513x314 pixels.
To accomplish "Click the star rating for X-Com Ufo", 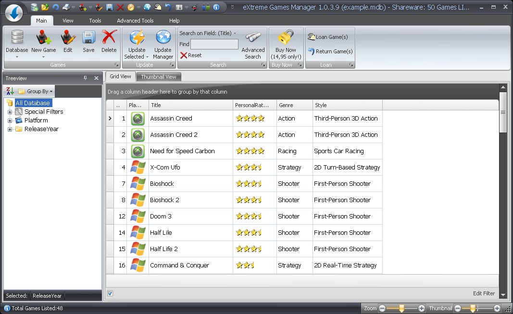I will 249,167.
